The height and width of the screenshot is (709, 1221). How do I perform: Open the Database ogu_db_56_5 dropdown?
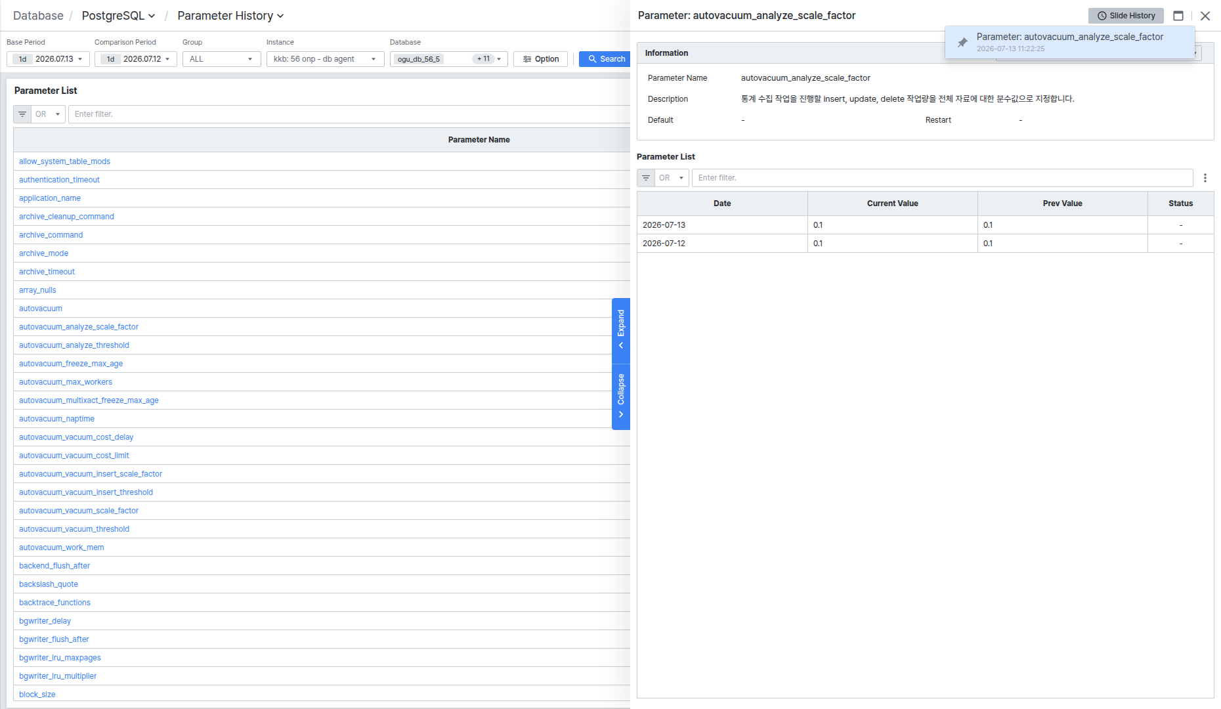(448, 59)
